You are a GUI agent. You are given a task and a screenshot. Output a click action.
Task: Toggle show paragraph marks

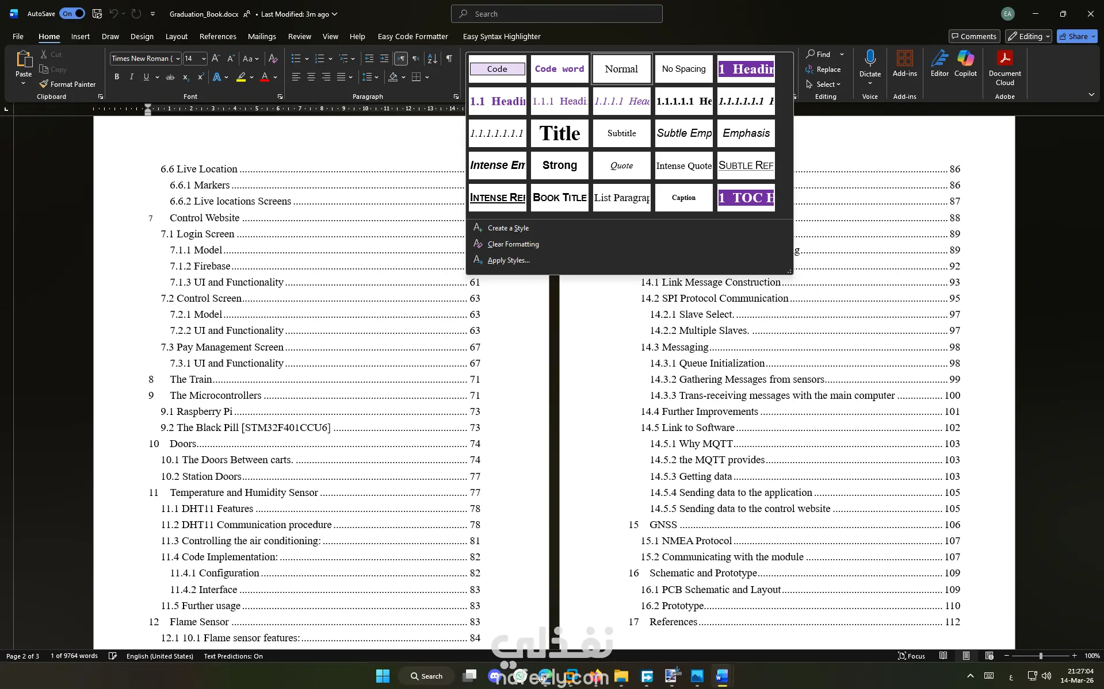[x=449, y=59]
